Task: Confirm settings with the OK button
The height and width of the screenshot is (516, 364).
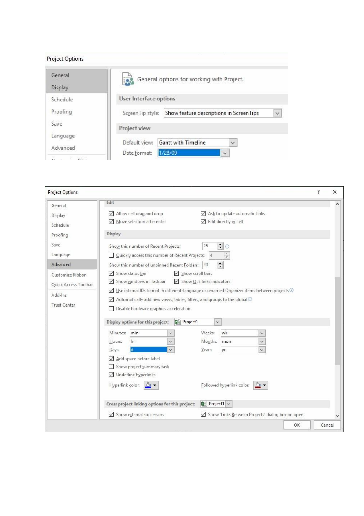Action: (x=297, y=425)
